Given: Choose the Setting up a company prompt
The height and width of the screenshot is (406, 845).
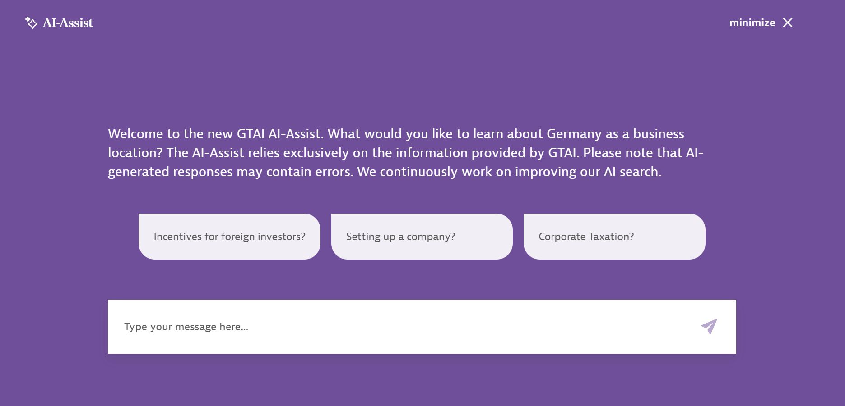Looking at the screenshot, I should click(422, 237).
